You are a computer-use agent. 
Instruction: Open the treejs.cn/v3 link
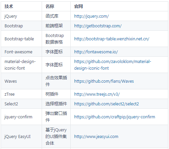97,94
